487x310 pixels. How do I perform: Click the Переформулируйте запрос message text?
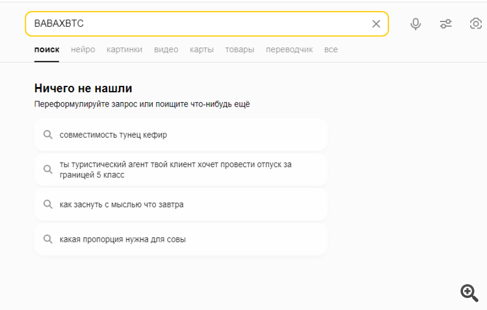click(x=142, y=104)
